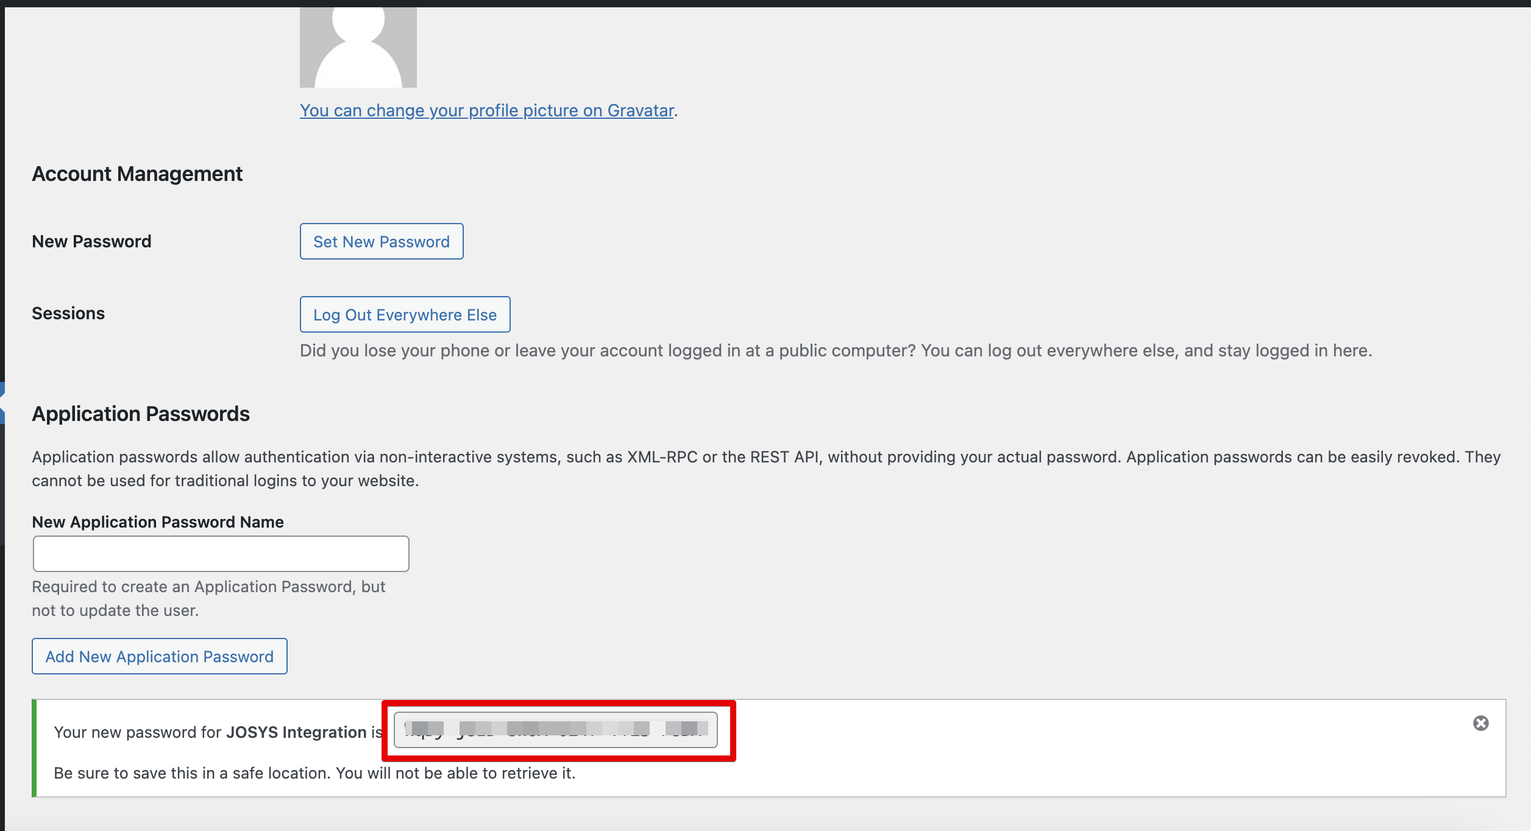Screen dimensions: 1531x831
Task: Click the sidebar current-menu arrow at left edge
Action: point(2,402)
